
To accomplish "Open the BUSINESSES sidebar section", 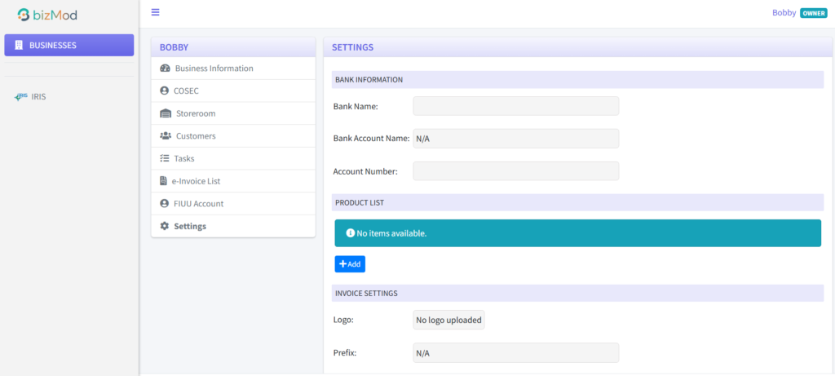I will point(68,45).
